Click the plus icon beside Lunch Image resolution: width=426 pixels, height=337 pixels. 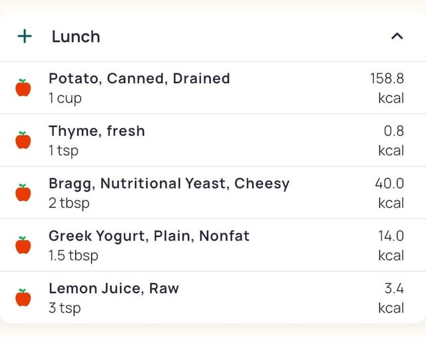click(25, 36)
